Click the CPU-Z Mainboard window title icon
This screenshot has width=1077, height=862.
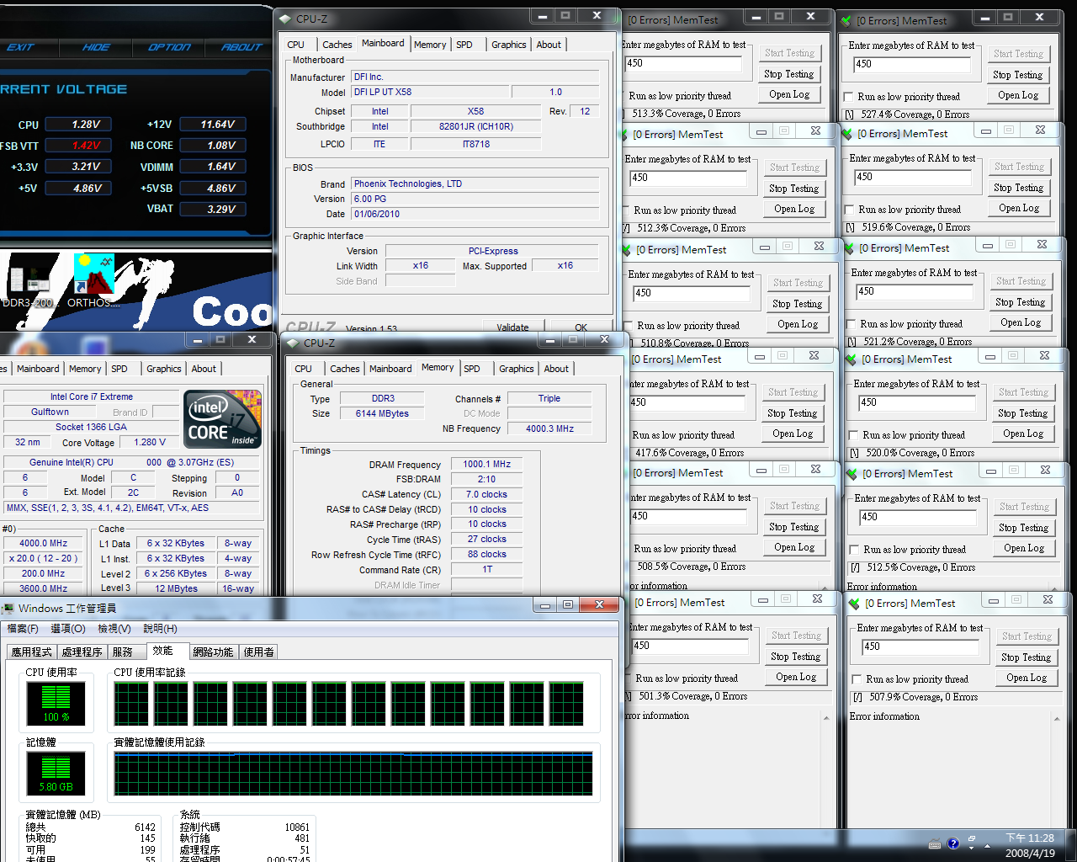(285, 19)
